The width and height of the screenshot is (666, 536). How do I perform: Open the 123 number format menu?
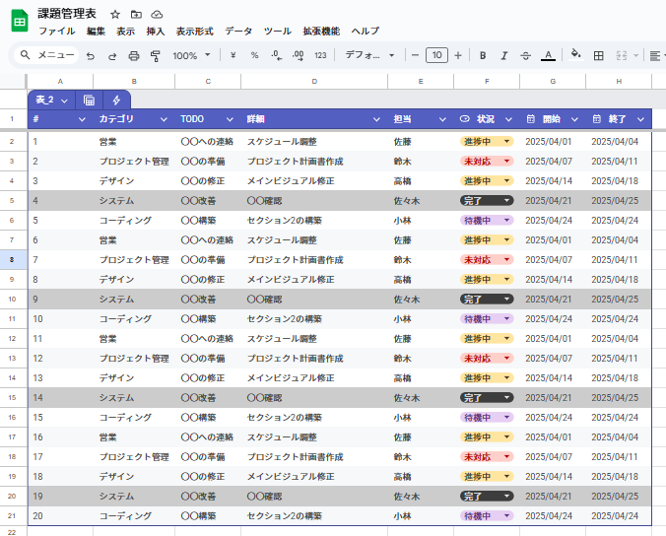pos(320,55)
